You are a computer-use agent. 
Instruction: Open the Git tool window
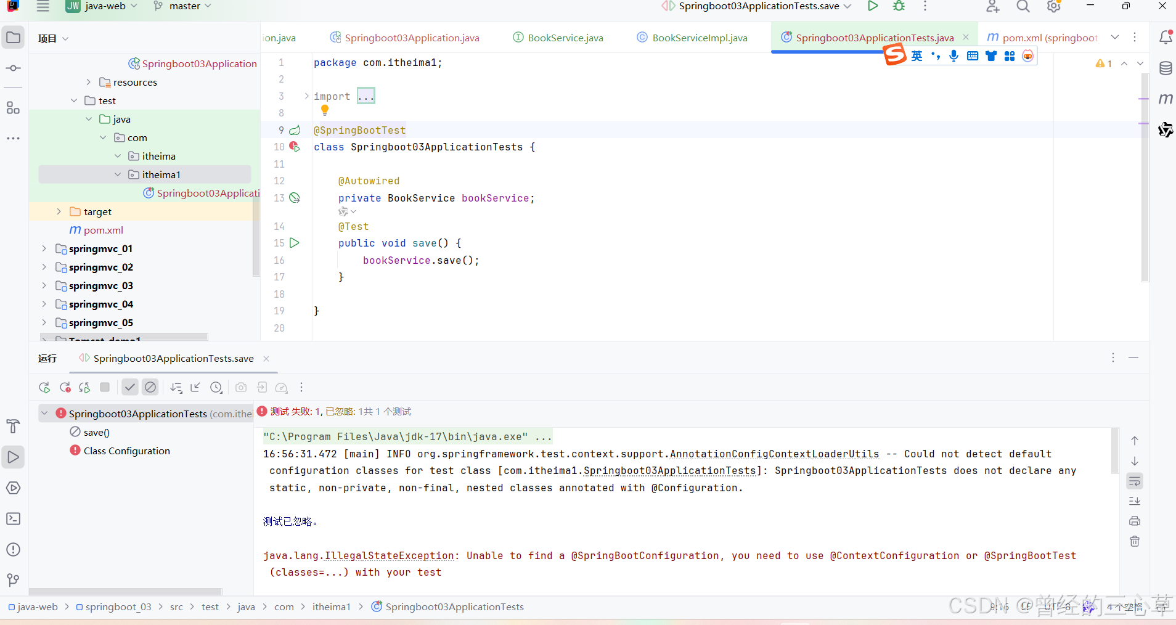click(13, 580)
